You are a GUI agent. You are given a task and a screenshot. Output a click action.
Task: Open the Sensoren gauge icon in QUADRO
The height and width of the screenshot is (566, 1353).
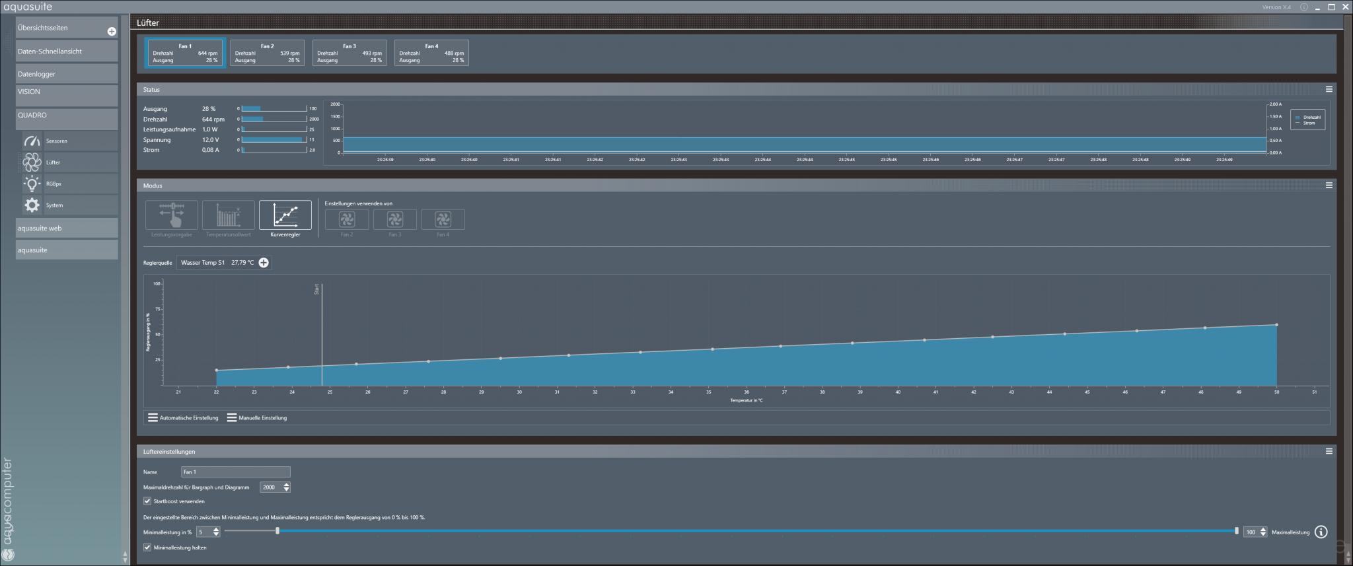[x=32, y=141]
